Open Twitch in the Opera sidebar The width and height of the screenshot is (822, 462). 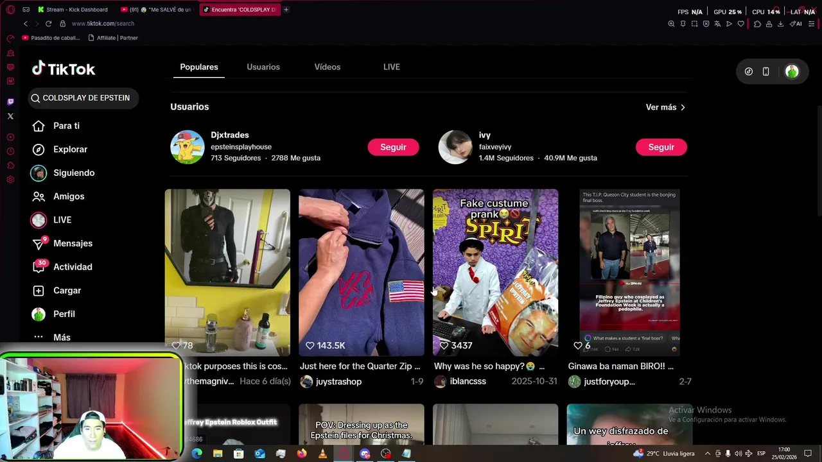(x=10, y=101)
